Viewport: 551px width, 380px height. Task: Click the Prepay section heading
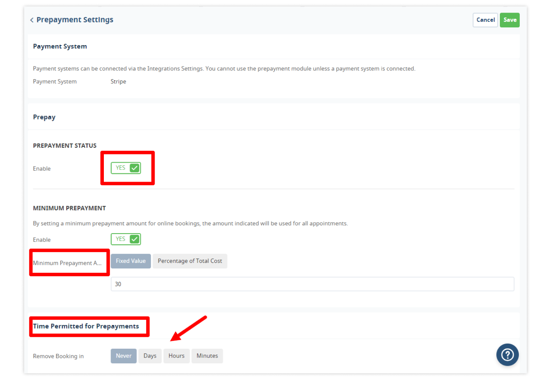click(44, 117)
